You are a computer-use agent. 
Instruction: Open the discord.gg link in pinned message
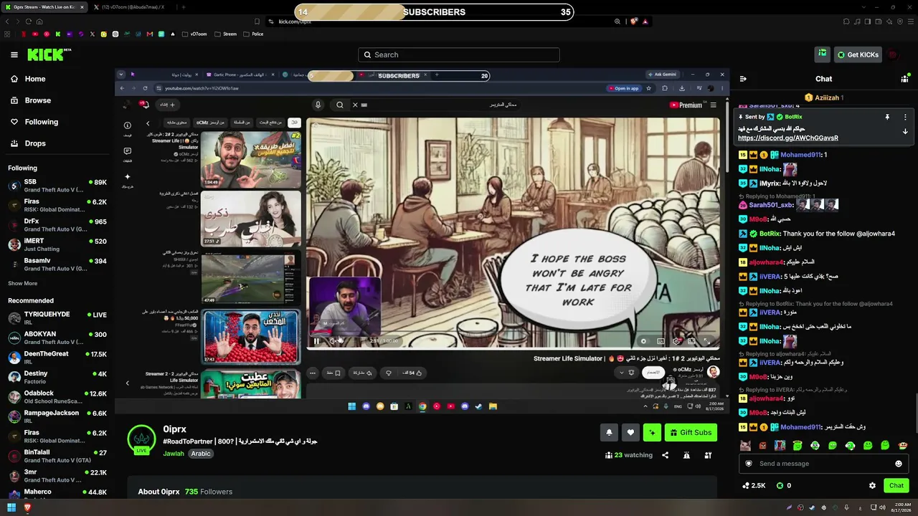pyautogui.click(x=787, y=138)
